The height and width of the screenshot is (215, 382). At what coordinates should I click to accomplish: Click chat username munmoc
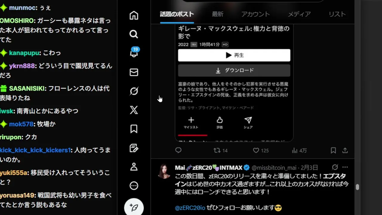point(22,8)
